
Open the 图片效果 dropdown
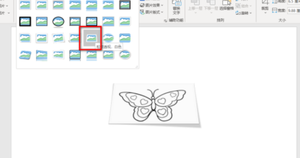(x=151, y=5)
